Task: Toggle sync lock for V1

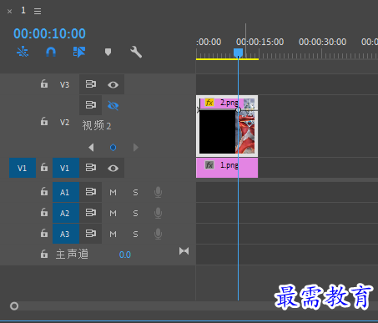Action: (x=91, y=168)
